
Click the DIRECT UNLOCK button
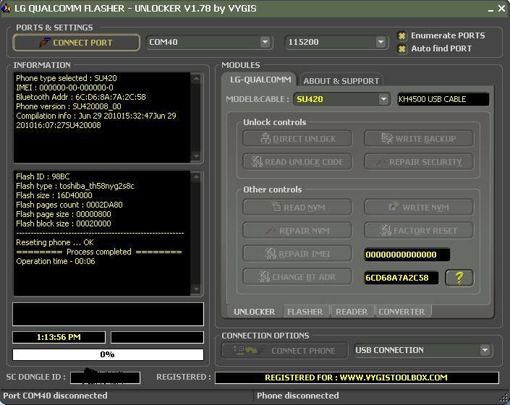(x=297, y=139)
